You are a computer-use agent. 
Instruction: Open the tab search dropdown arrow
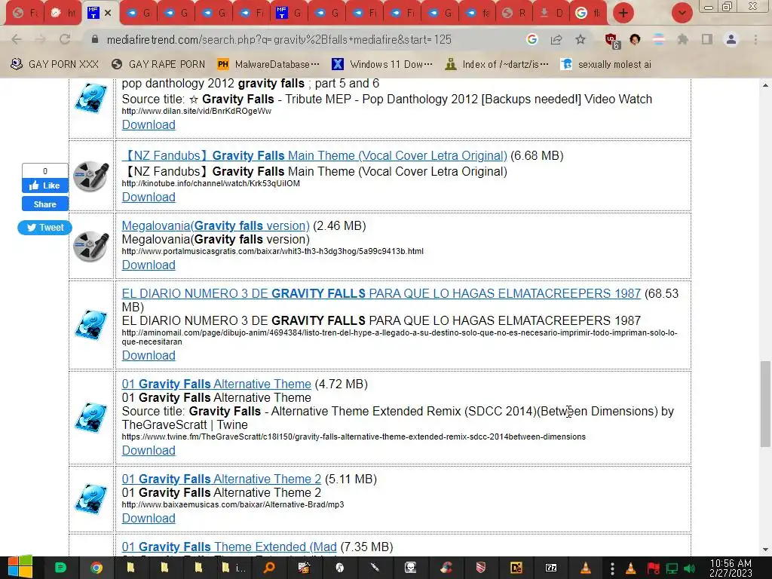click(x=682, y=13)
